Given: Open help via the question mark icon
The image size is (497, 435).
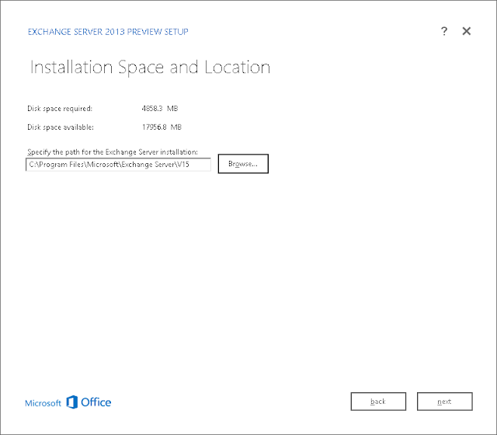Looking at the screenshot, I should (444, 31).
